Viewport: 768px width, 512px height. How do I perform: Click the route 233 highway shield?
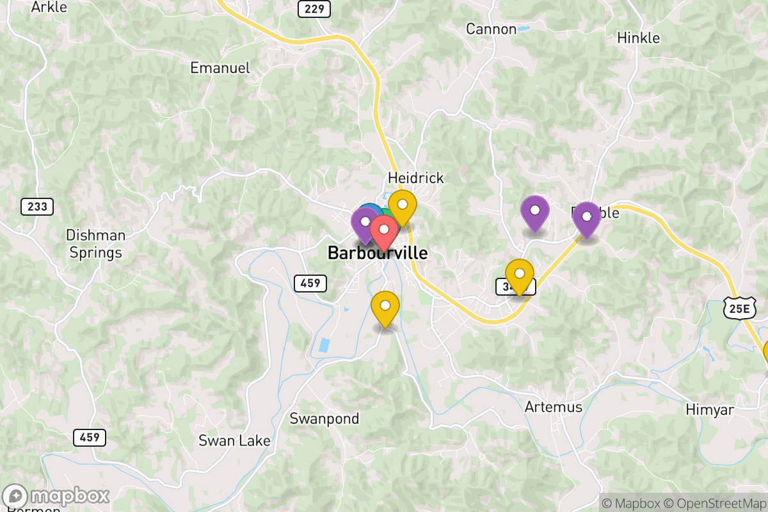tap(37, 207)
